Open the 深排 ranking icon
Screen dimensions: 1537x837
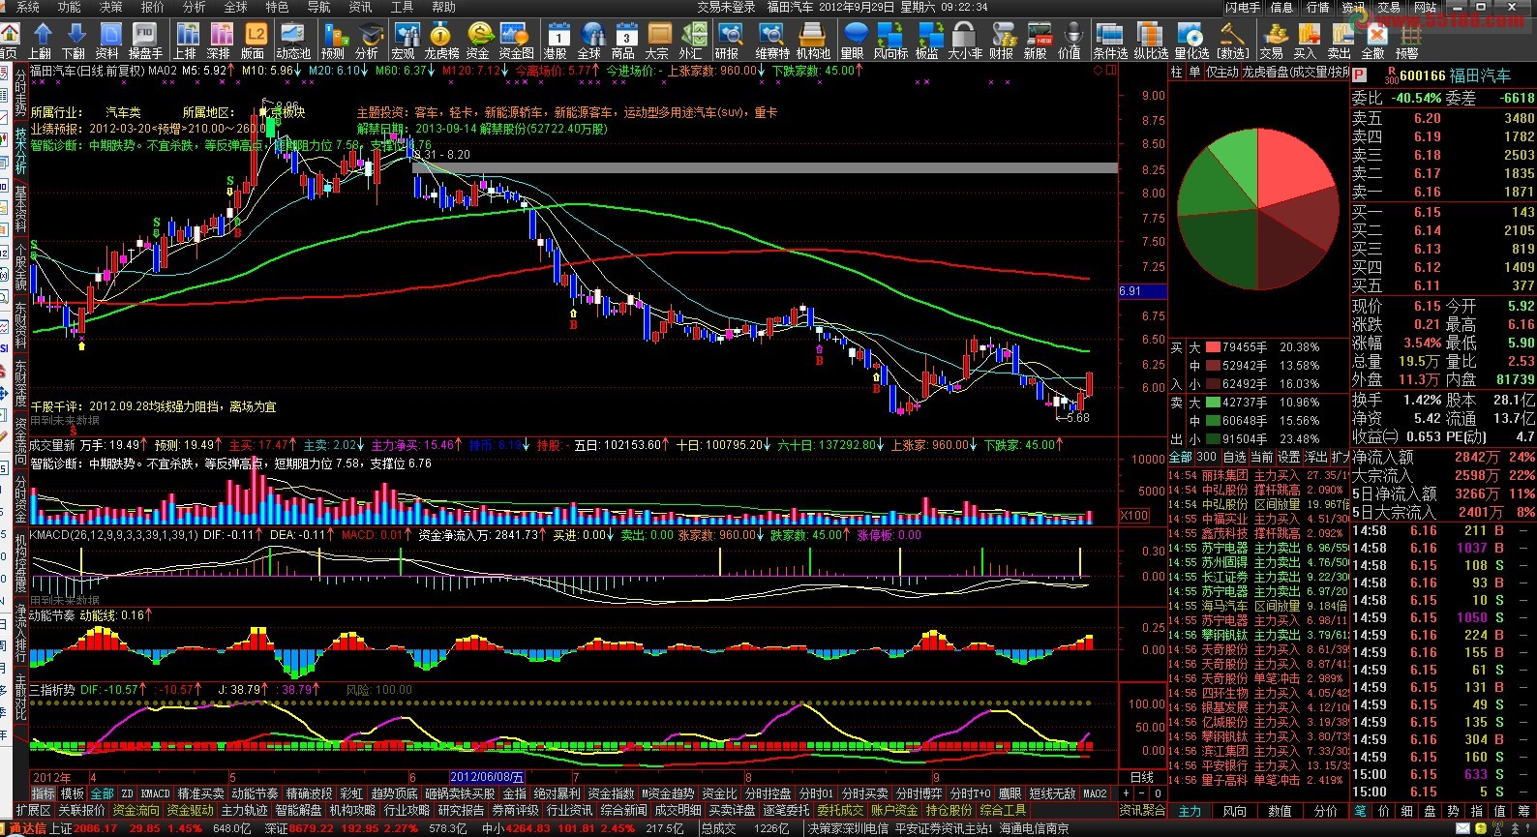219,41
